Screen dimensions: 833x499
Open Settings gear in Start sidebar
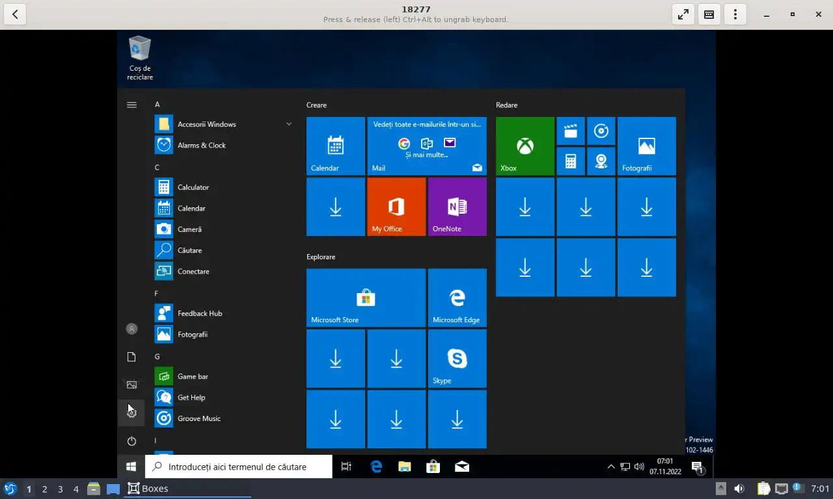click(x=131, y=413)
